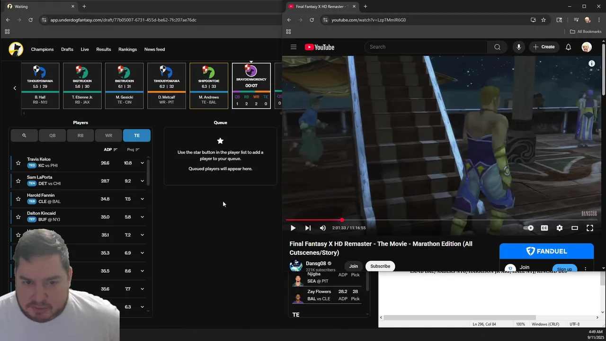
Task: Filter players by WR
Action: 108,135
